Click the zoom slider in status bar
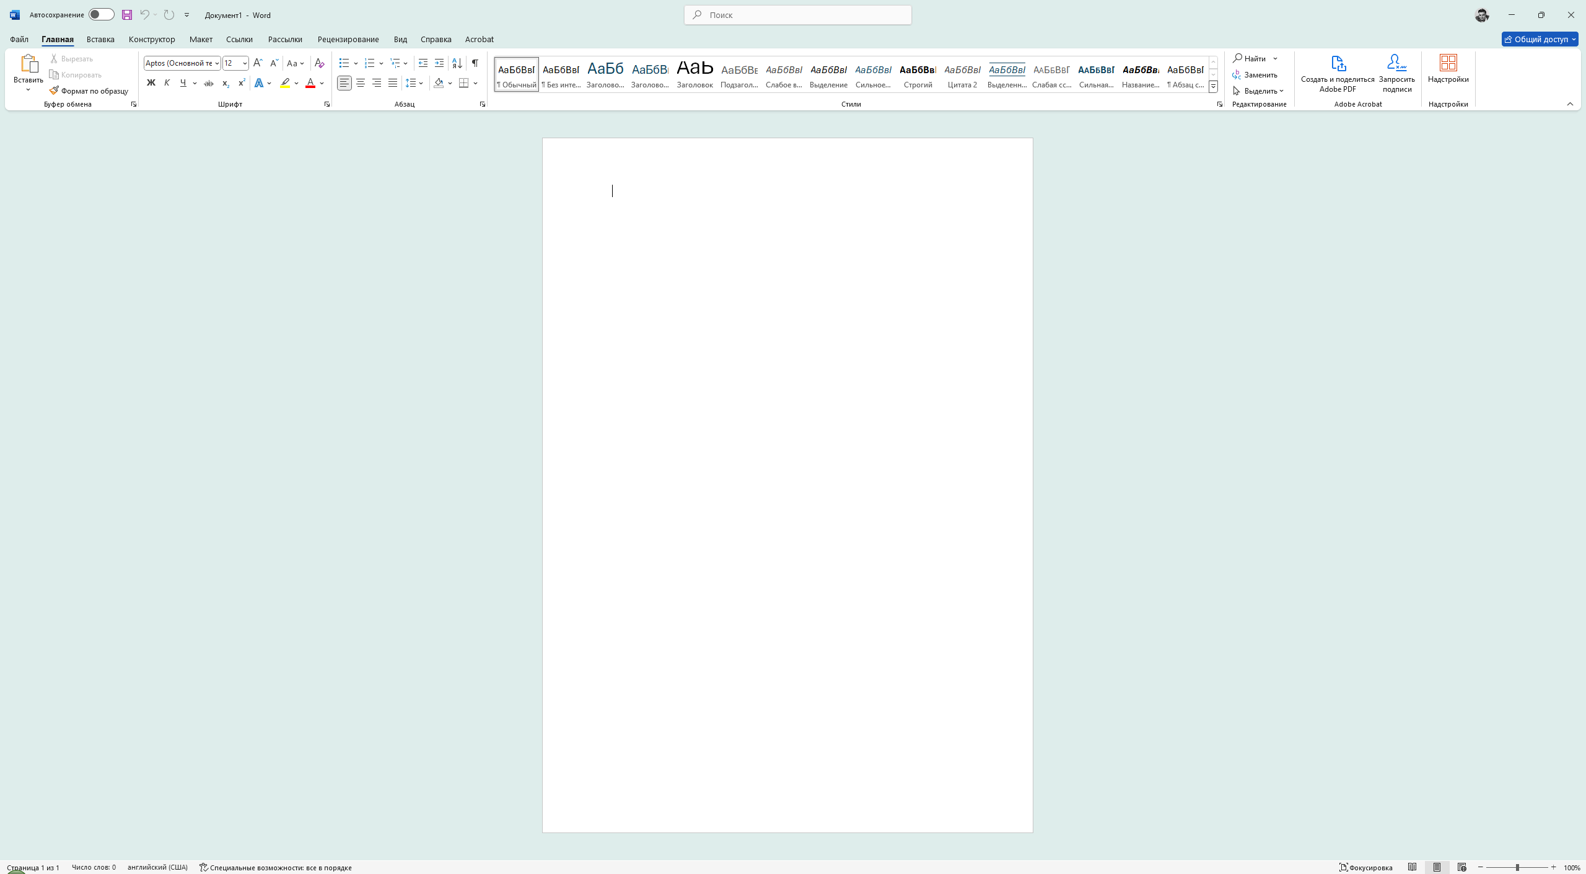Screen dimensions: 1586x874 pyautogui.click(x=1517, y=867)
